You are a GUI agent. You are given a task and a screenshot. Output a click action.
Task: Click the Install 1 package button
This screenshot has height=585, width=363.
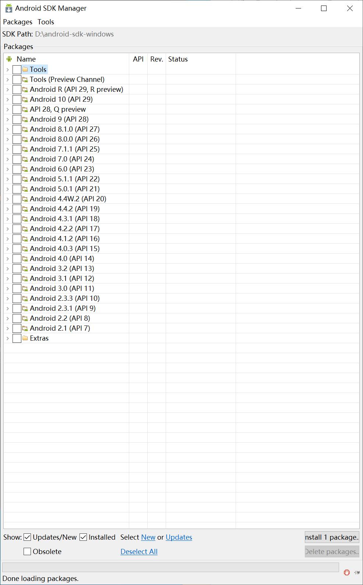332,537
